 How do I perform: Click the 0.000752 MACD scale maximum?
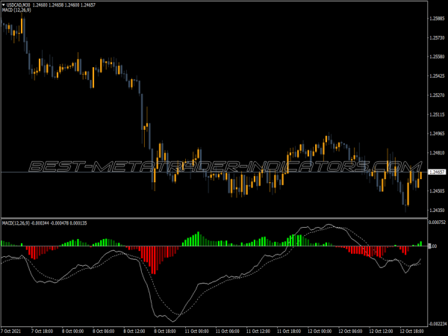point(438,223)
